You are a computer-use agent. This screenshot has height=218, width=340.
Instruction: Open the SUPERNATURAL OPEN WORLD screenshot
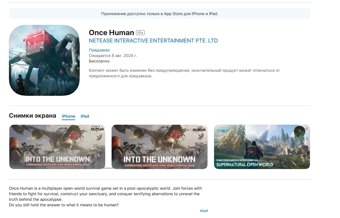click(x=262, y=147)
